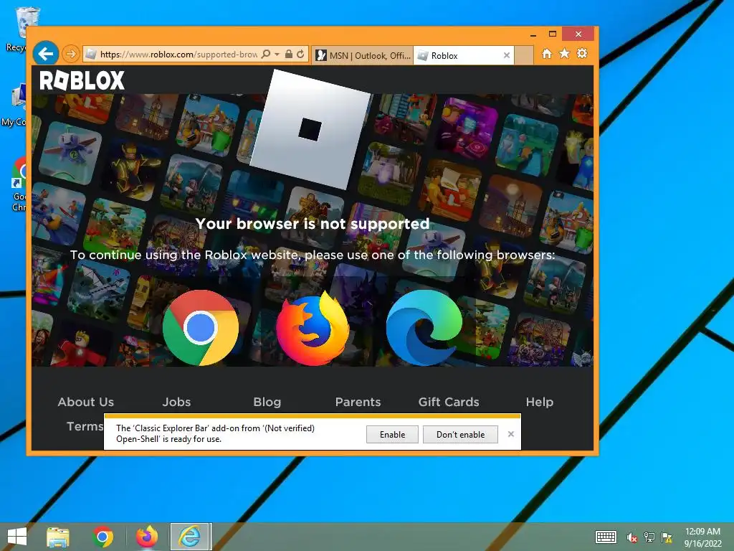
Task: Open a new tab beside the Roblox tab
Action: (x=524, y=55)
